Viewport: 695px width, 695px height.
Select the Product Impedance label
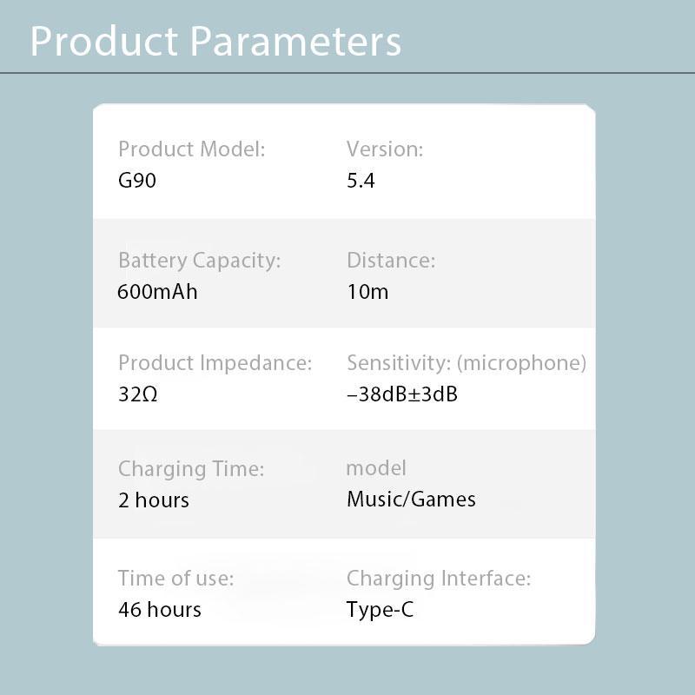[x=215, y=363]
